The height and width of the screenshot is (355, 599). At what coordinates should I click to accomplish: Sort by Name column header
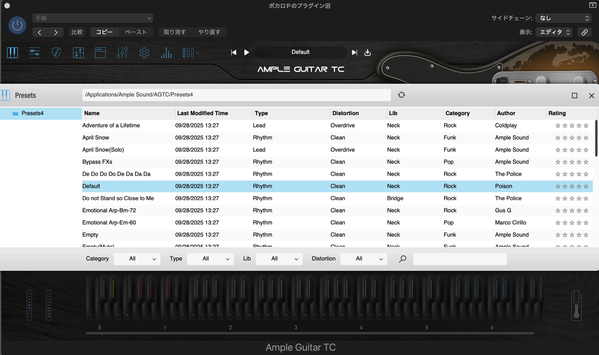(x=128, y=113)
